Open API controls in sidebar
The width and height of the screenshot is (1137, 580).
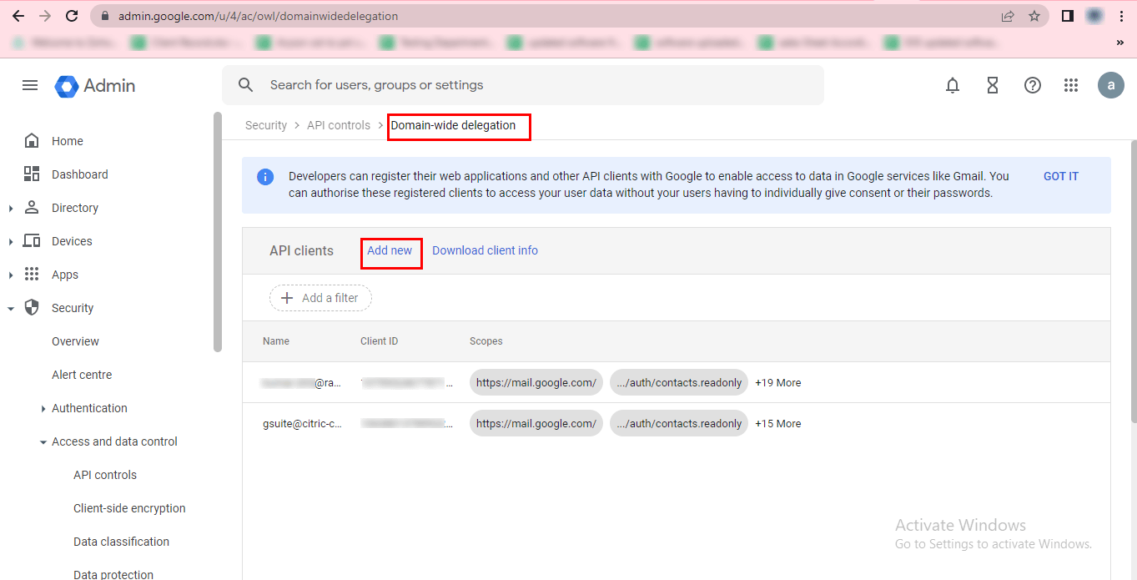pos(105,475)
